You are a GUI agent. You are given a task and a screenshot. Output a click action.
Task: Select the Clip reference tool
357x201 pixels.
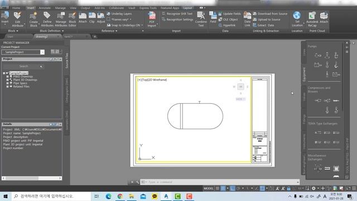[92, 18]
